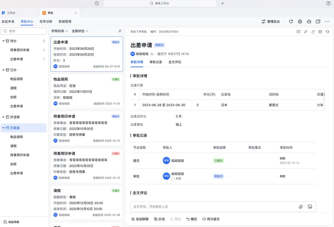Expand the 抄送我 section
The image size is (334, 227).
coord(3,117)
